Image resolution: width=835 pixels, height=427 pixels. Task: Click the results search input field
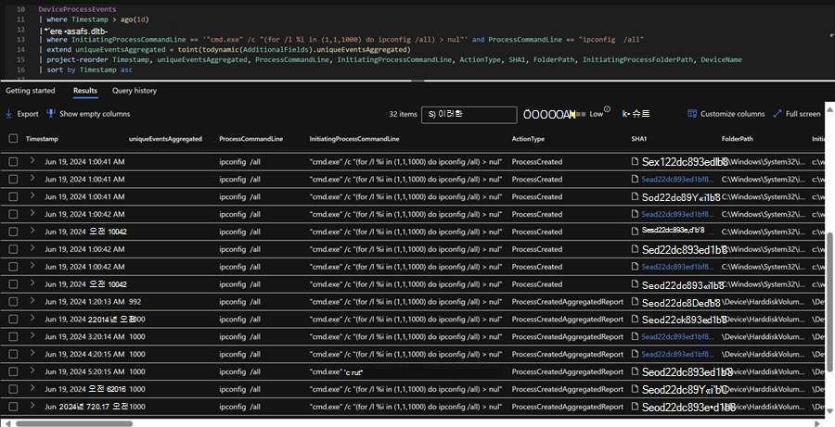468,114
